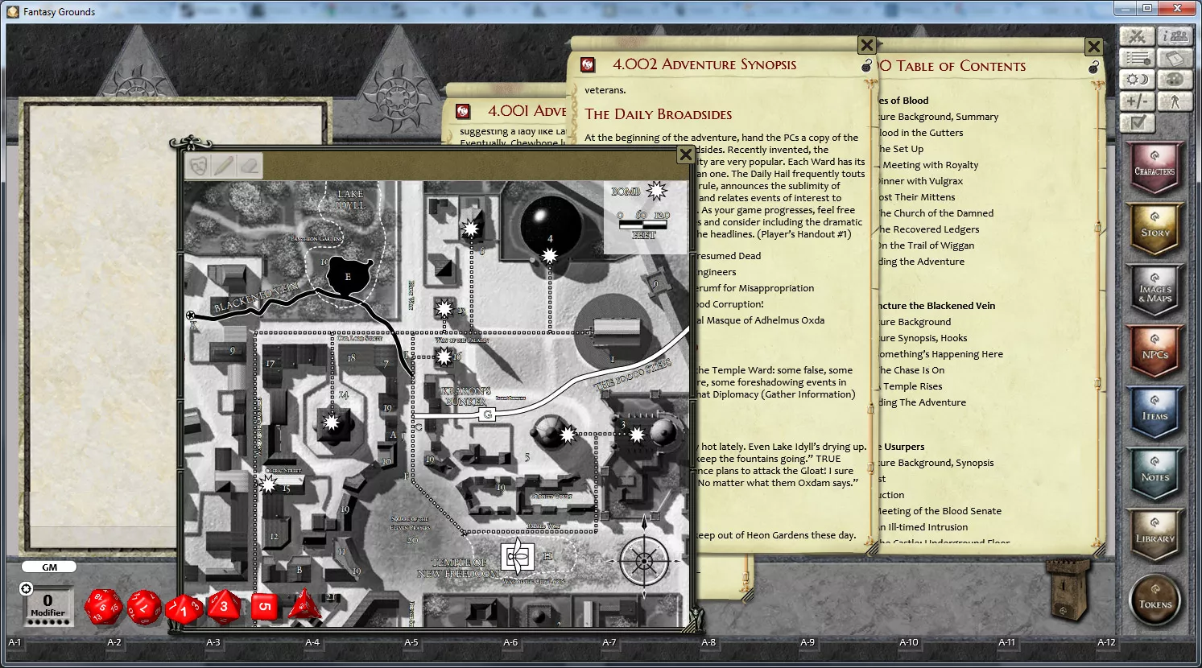The image size is (1202, 668).
Task: Select the map eraser tool
Action: 250,166
